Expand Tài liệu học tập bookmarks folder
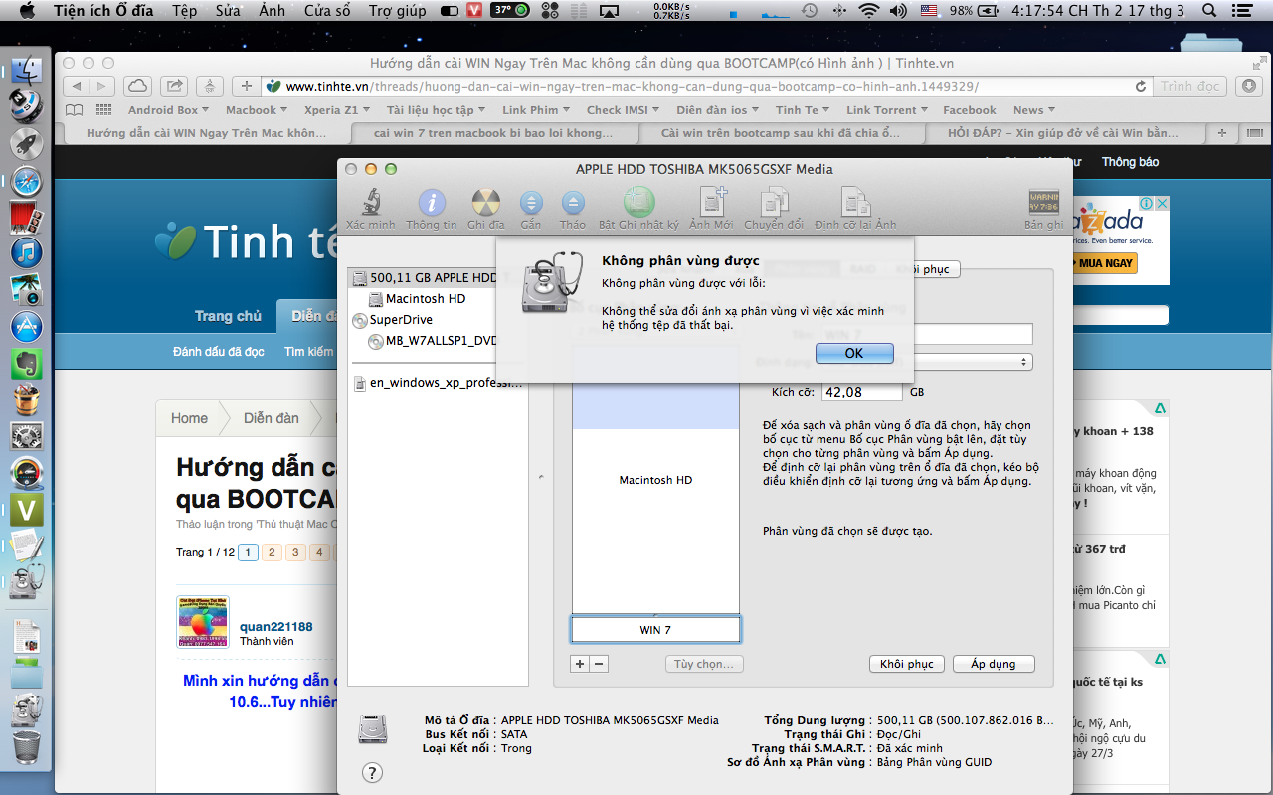Screen dimensions: 1273x795 437,110
